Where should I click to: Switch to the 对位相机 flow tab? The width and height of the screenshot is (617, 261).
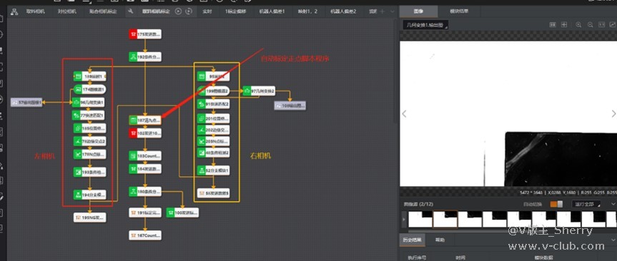coord(67,11)
